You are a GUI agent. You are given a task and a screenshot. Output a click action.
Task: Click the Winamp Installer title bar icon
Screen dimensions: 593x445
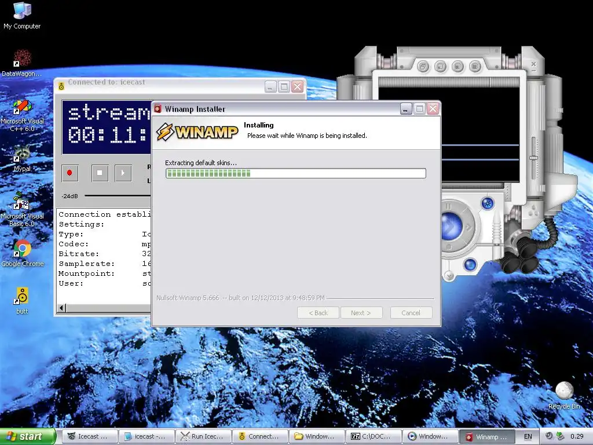click(158, 109)
